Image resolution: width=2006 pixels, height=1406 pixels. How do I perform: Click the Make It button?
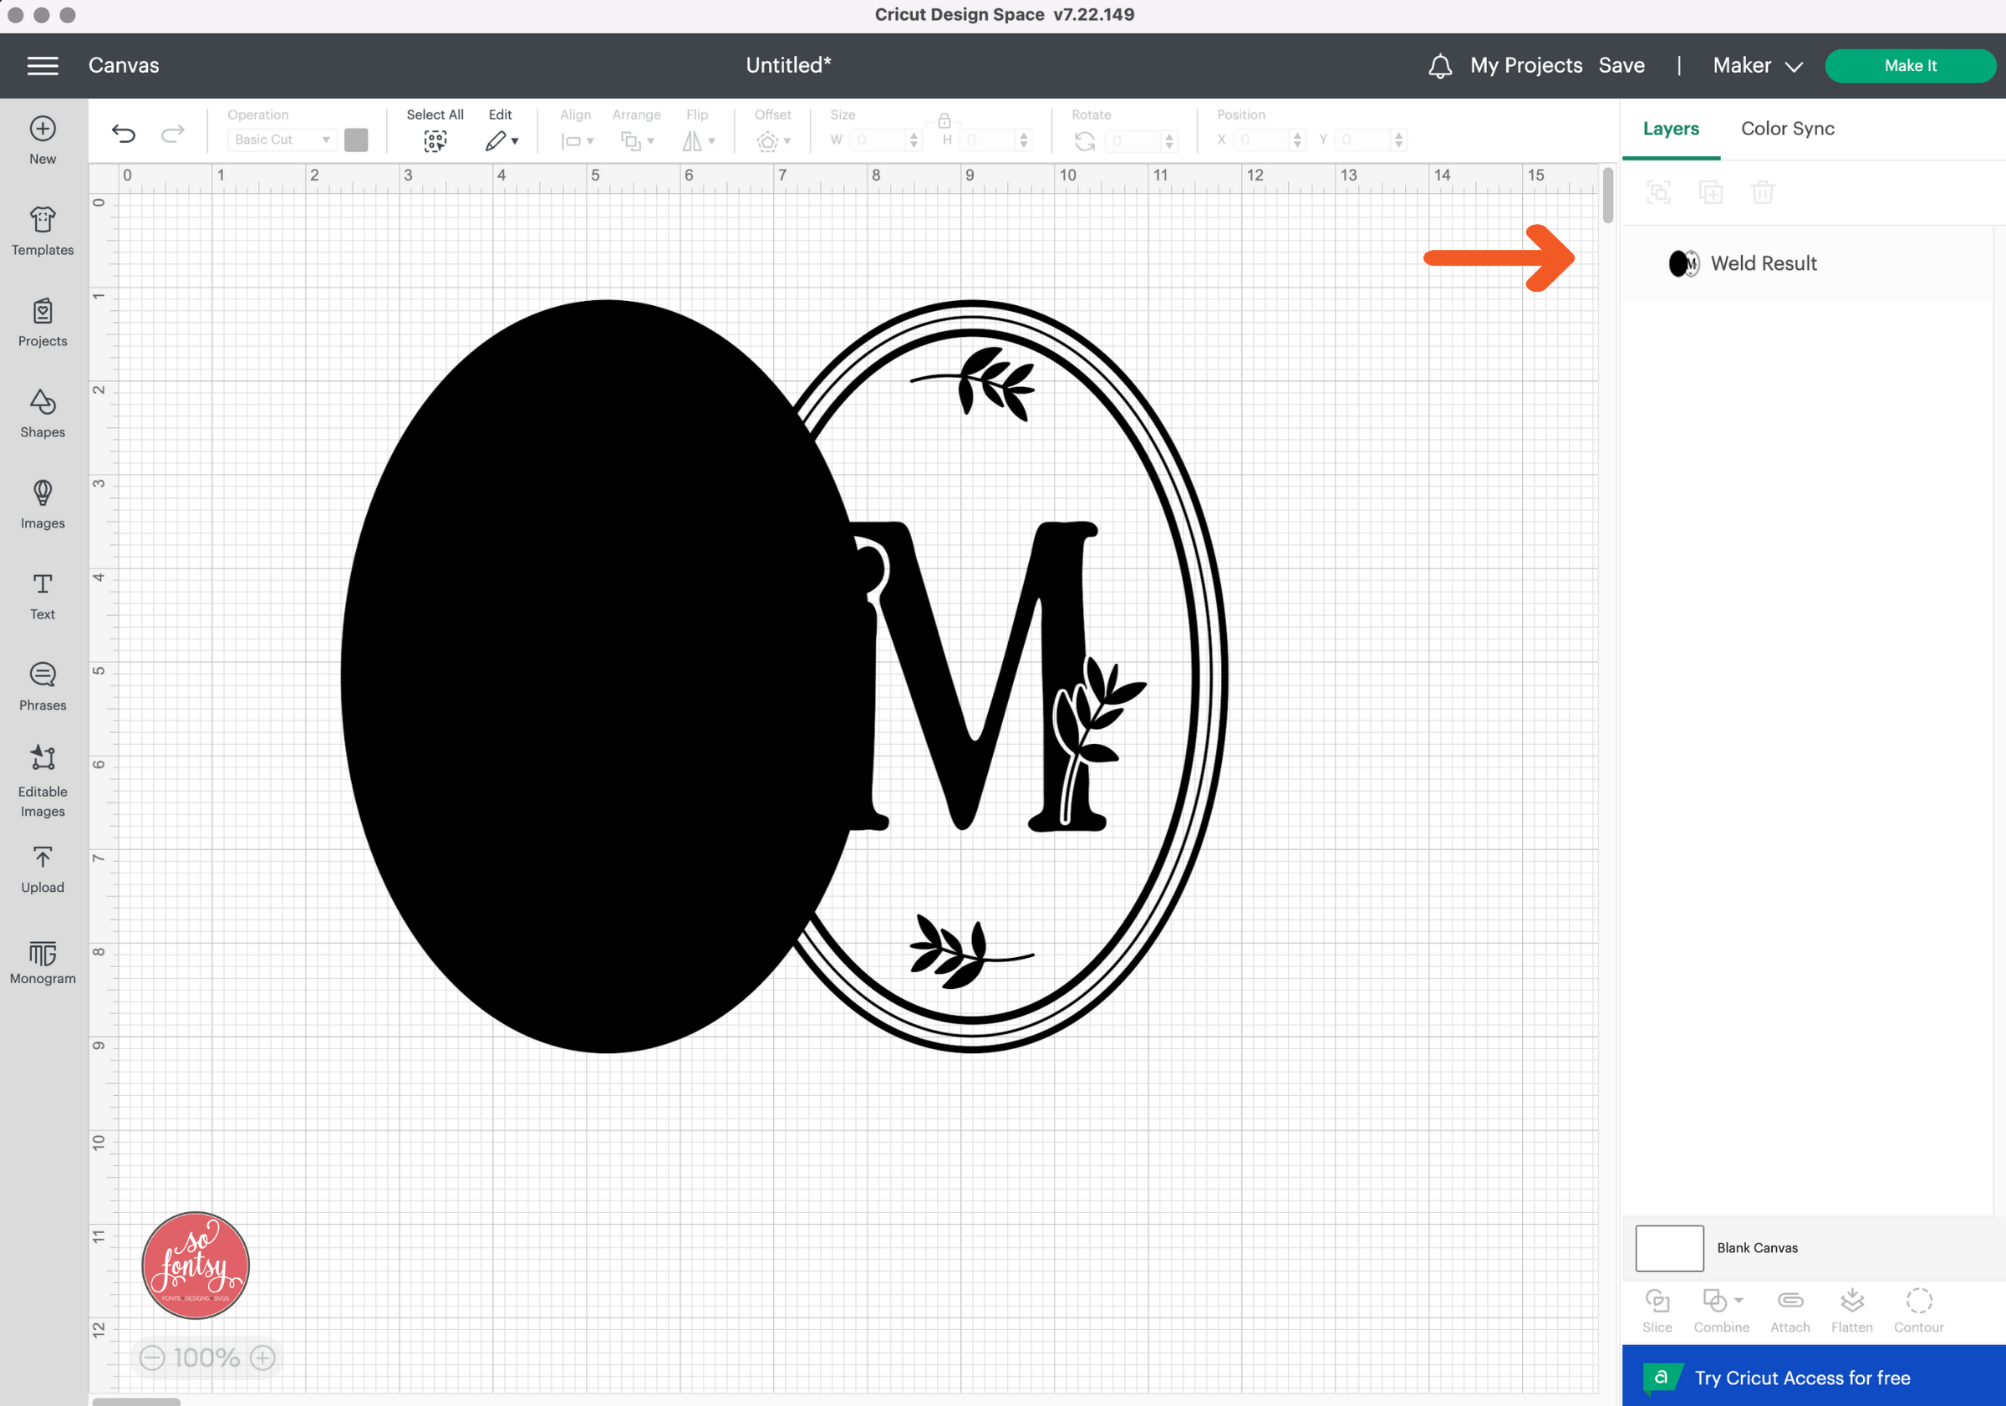click(x=1912, y=64)
